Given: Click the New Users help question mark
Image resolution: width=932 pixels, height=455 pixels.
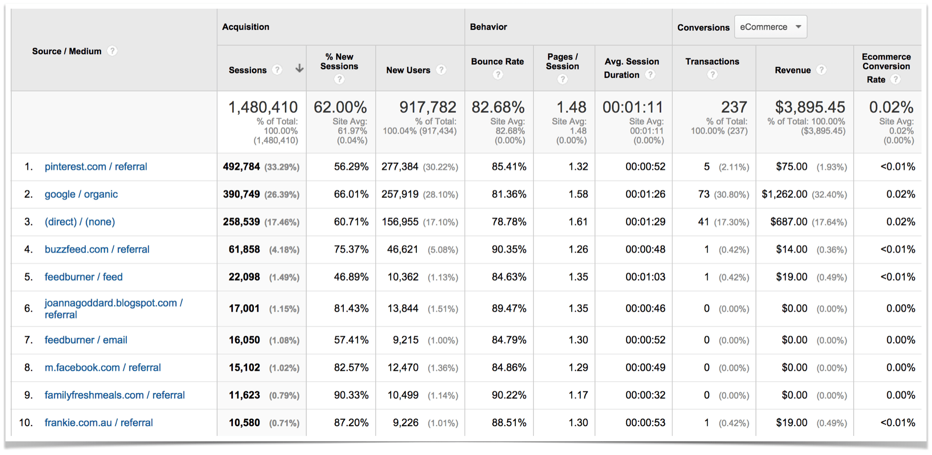Looking at the screenshot, I should (x=441, y=70).
